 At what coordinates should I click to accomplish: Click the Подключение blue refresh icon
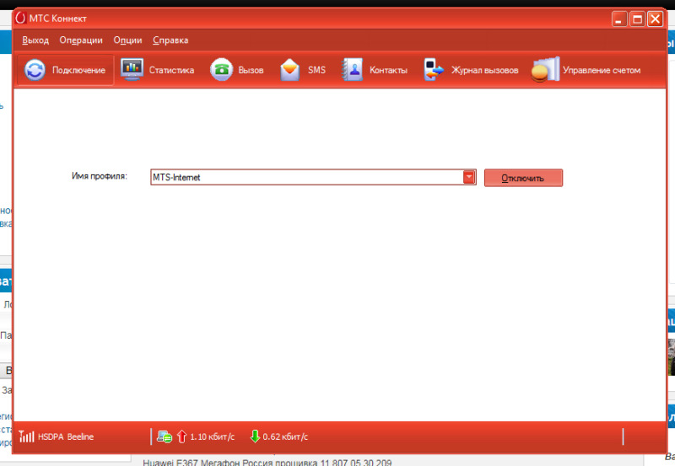(x=35, y=70)
